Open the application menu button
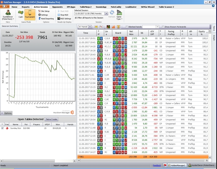 [x=5, y=7]
